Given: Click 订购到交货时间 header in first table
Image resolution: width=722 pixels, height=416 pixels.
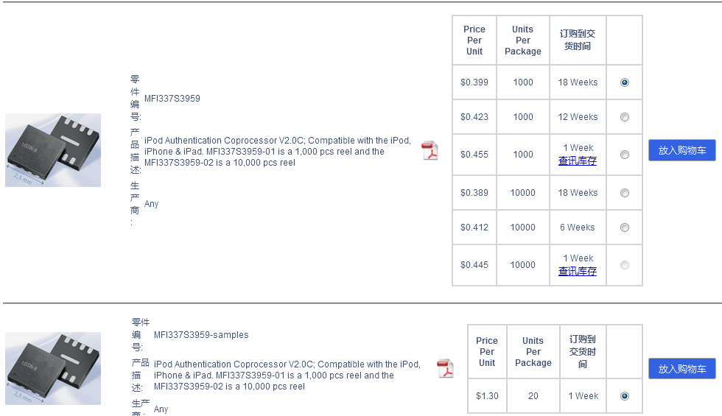Looking at the screenshot, I should 578,40.
